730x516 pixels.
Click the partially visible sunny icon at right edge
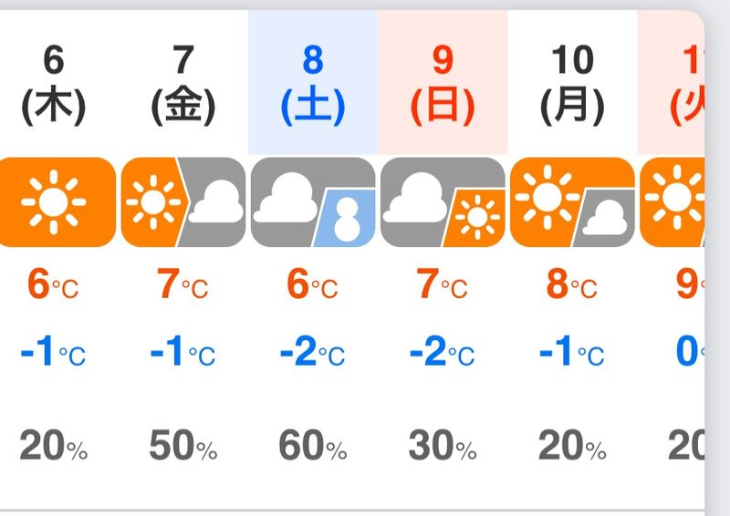pyautogui.click(x=673, y=202)
